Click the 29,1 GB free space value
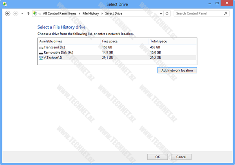Viewport: 235px width, 165px height. point(107,58)
